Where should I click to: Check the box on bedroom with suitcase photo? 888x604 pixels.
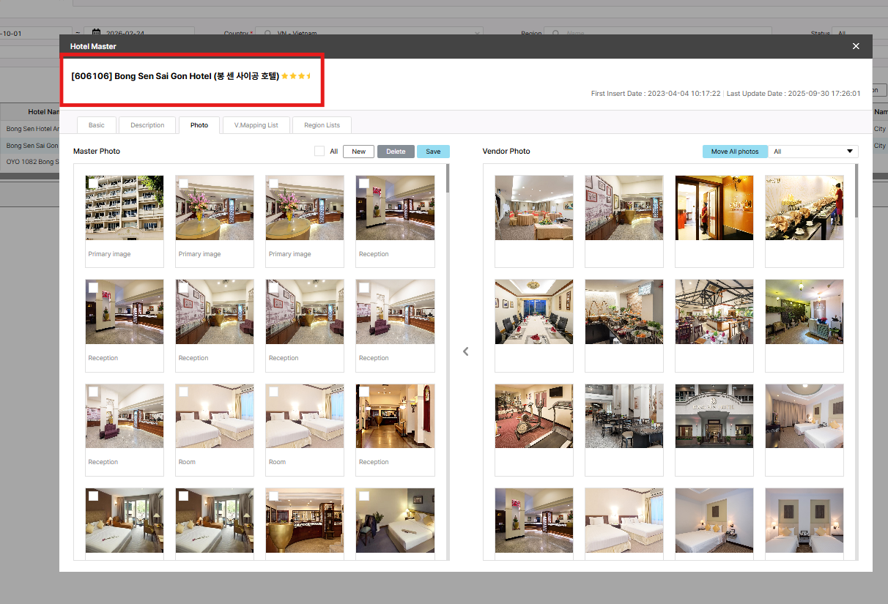pyautogui.click(x=364, y=496)
